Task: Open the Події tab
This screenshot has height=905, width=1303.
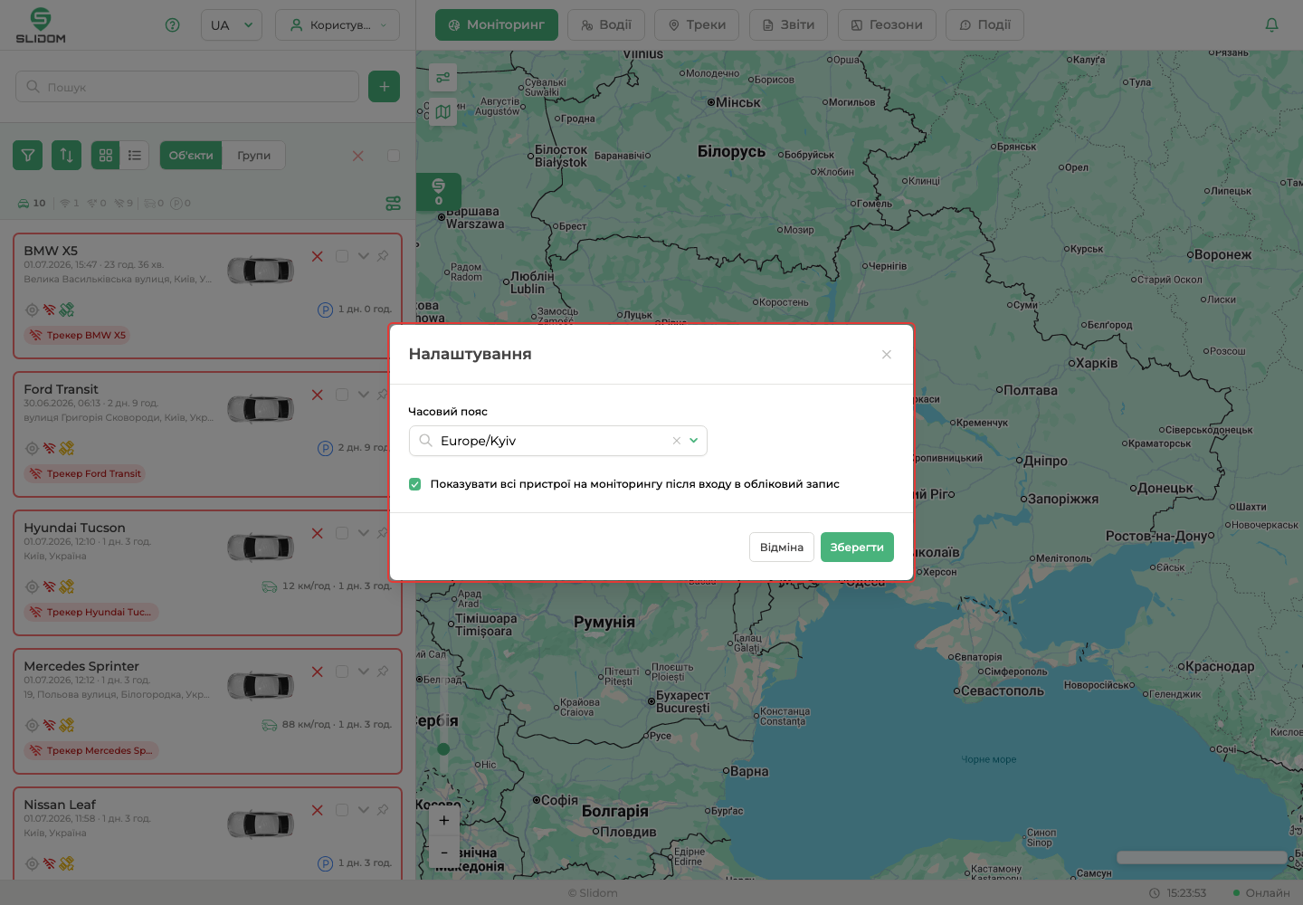Action: click(984, 25)
